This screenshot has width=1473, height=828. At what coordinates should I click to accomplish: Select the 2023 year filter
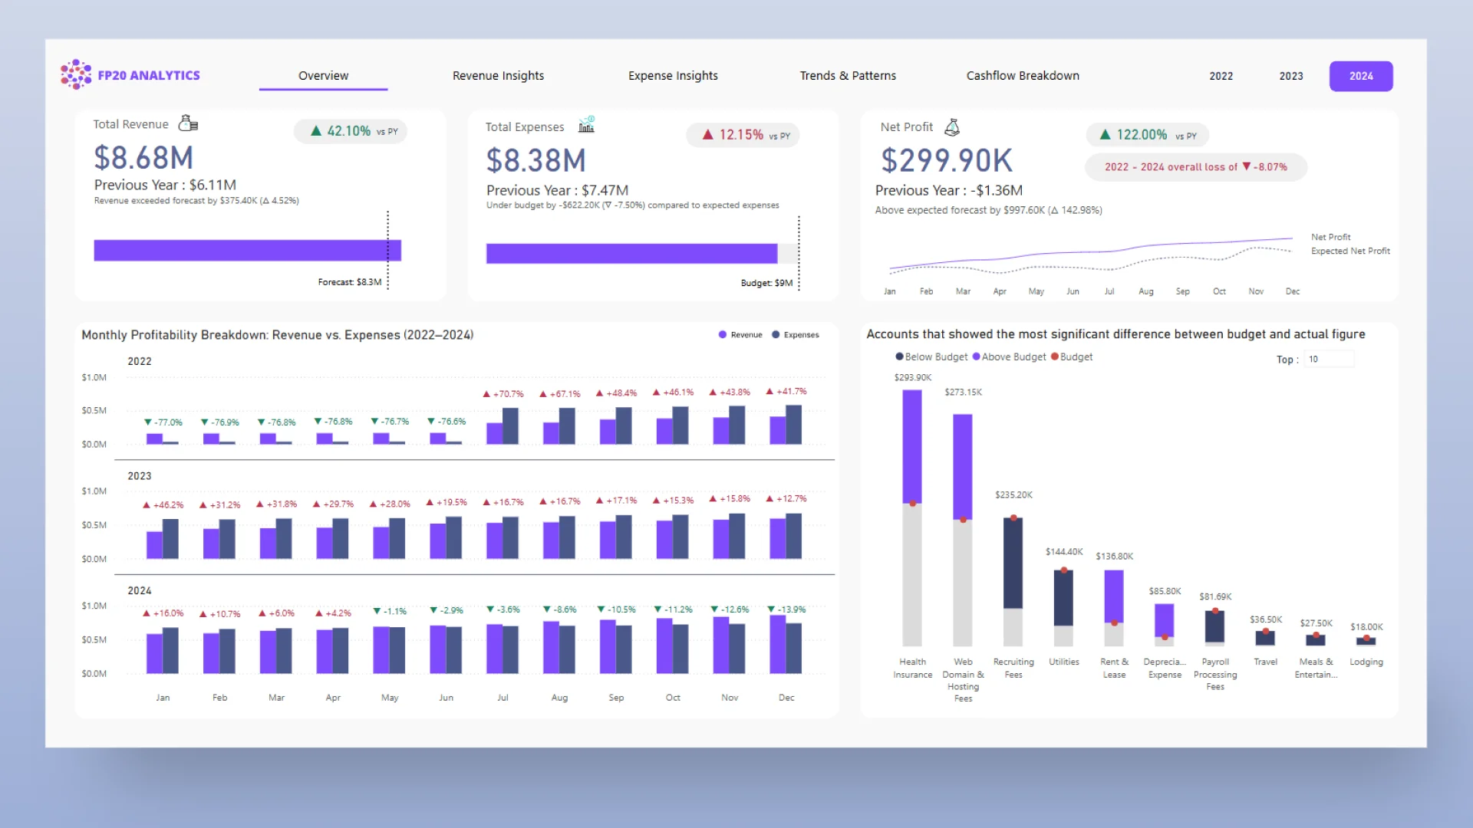click(x=1290, y=76)
